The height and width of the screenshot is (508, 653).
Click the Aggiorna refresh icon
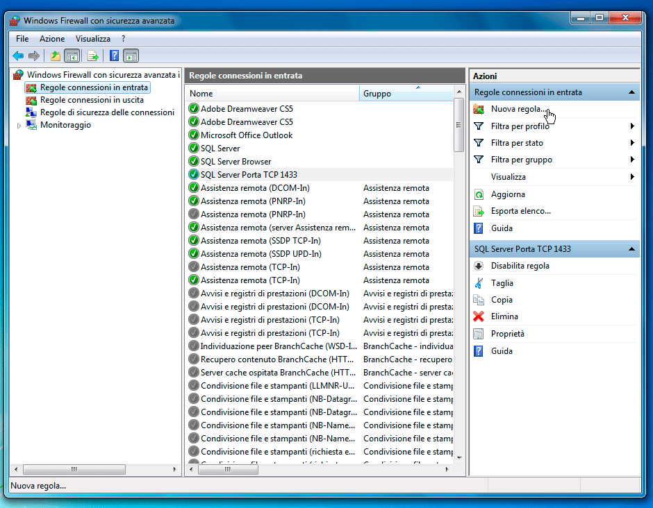click(x=479, y=194)
